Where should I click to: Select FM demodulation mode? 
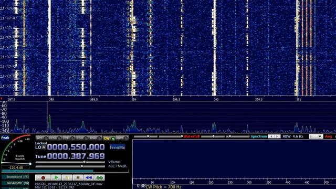point(68,138)
